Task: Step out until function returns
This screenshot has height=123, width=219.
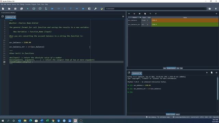Action: [71, 9]
